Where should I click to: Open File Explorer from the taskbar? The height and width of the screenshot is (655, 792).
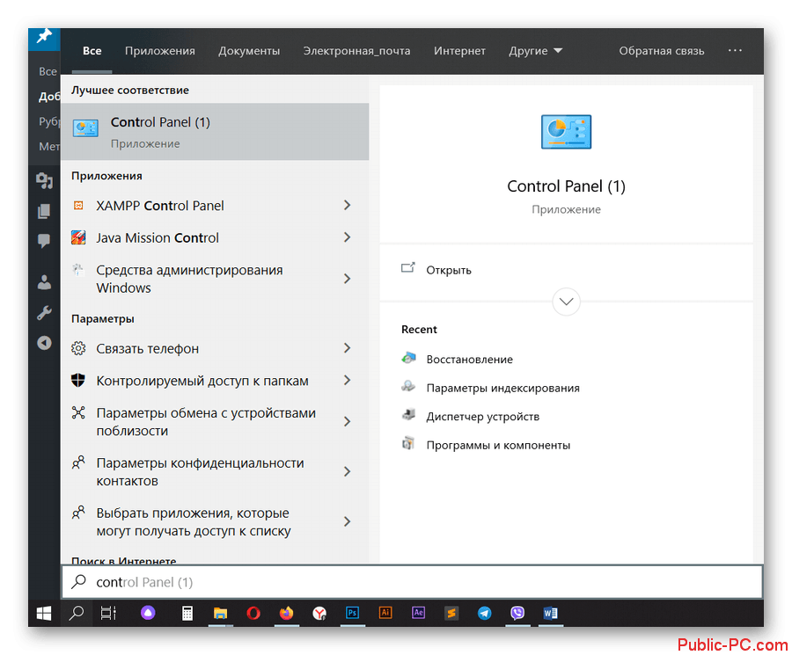(220, 613)
